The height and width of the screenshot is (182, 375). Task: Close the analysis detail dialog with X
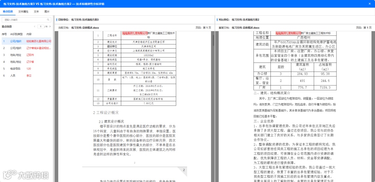[x=370, y=4]
